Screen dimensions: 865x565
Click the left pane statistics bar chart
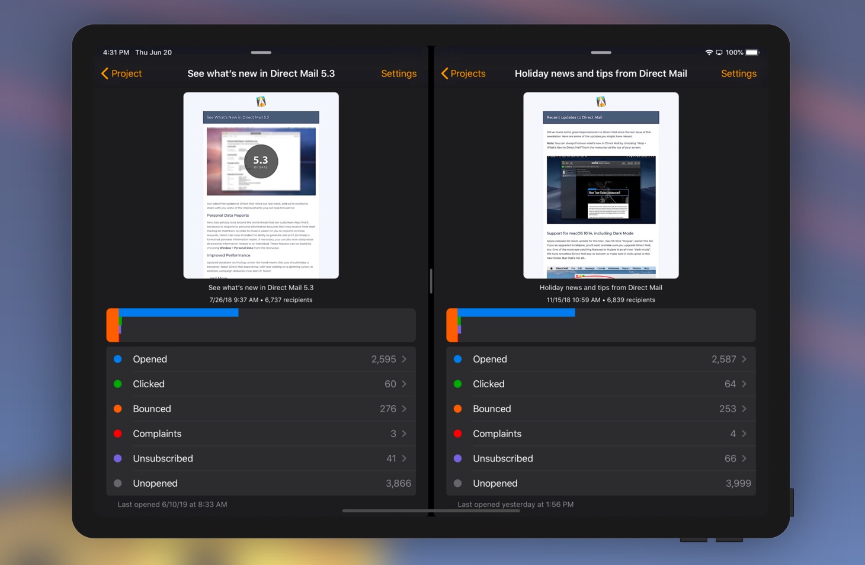click(261, 325)
